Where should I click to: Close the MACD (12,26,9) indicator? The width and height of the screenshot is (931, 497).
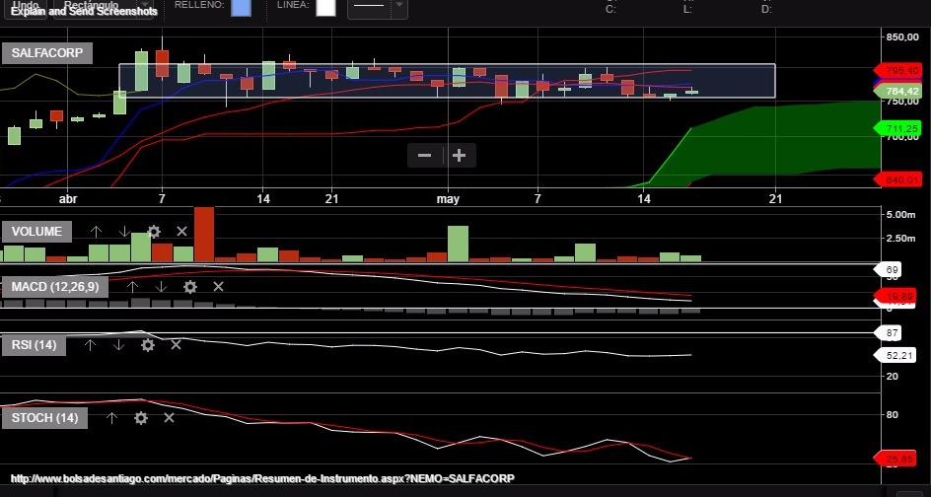click(218, 287)
